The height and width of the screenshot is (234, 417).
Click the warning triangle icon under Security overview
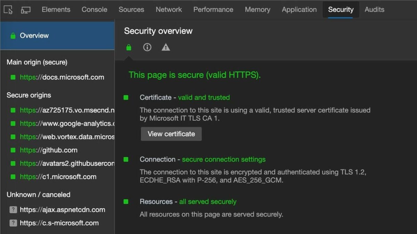tap(166, 47)
